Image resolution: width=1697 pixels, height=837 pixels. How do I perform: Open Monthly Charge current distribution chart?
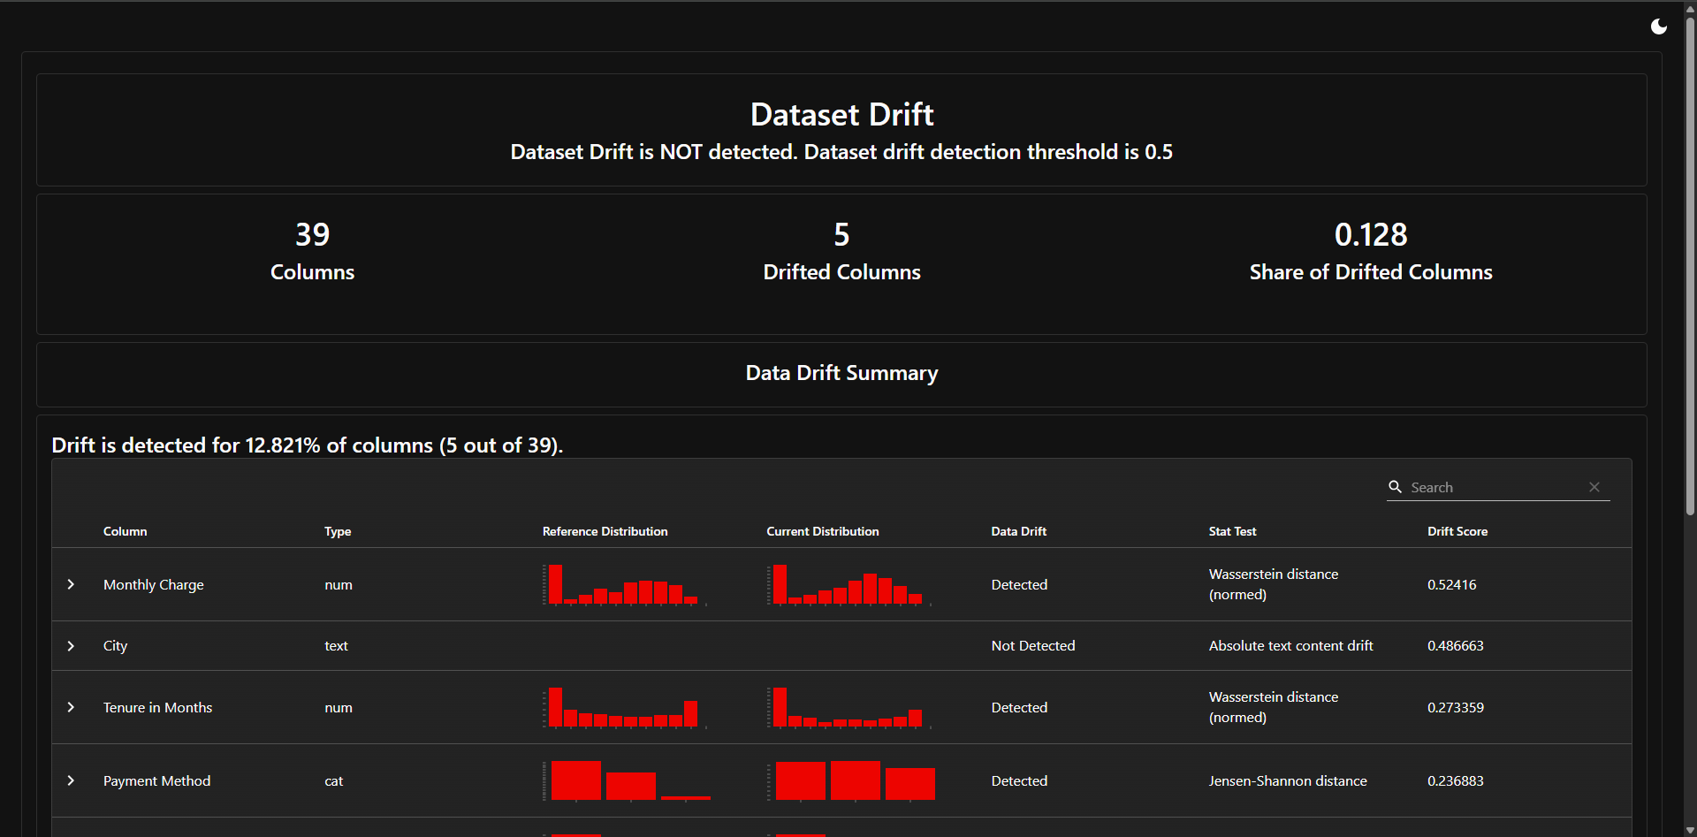pos(850,584)
